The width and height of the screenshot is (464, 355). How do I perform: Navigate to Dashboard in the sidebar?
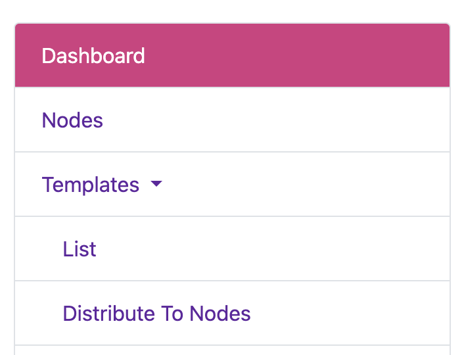(93, 56)
